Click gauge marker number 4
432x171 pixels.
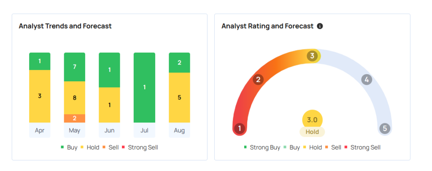pos(367,80)
